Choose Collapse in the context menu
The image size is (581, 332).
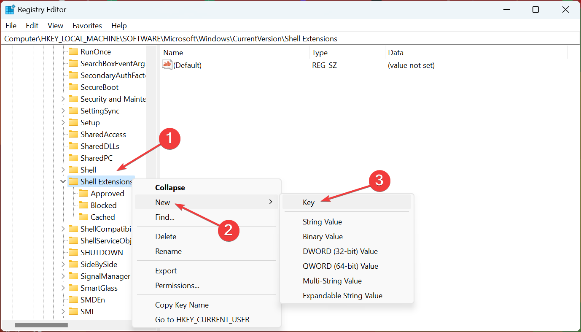207,188
